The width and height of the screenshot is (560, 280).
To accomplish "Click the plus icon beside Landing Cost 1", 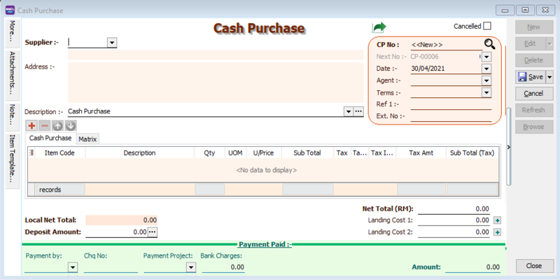I will (x=497, y=220).
